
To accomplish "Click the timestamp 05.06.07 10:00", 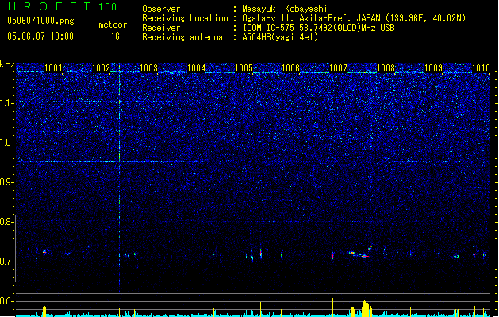I will point(40,36).
